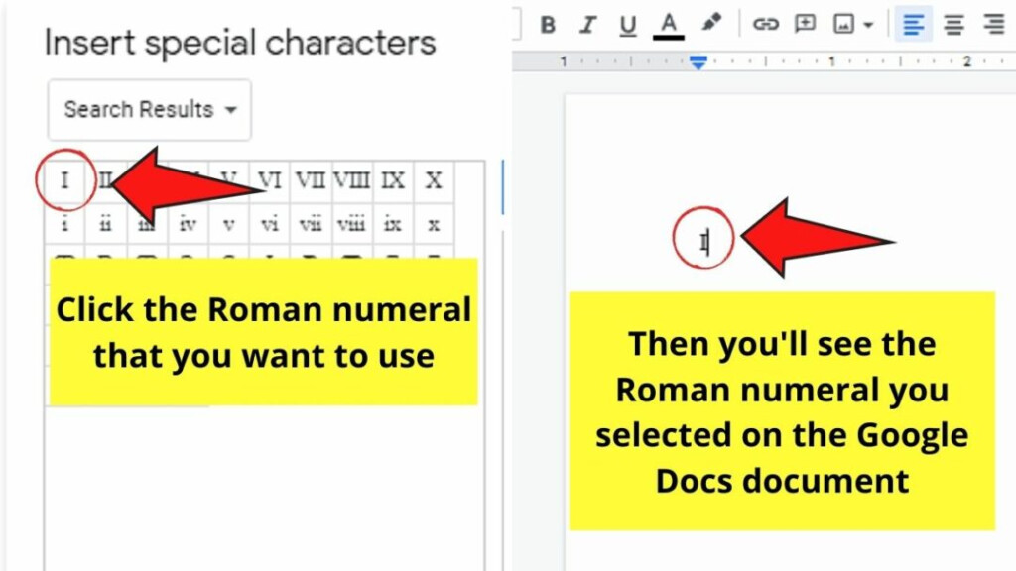Open the highlight color pen tool

(711, 24)
